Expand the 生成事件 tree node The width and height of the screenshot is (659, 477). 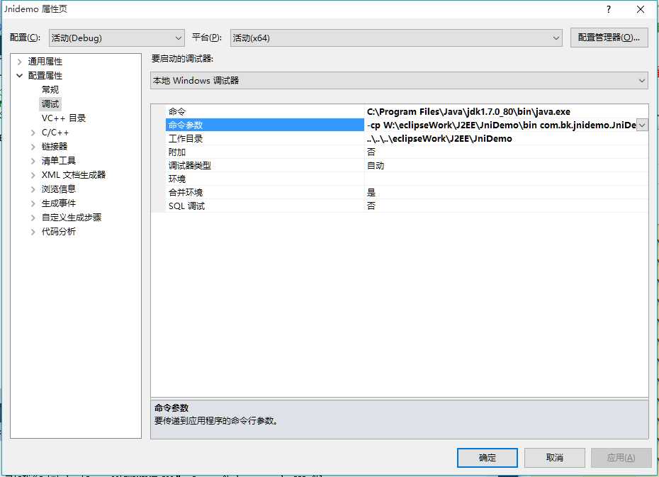tap(33, 204)
